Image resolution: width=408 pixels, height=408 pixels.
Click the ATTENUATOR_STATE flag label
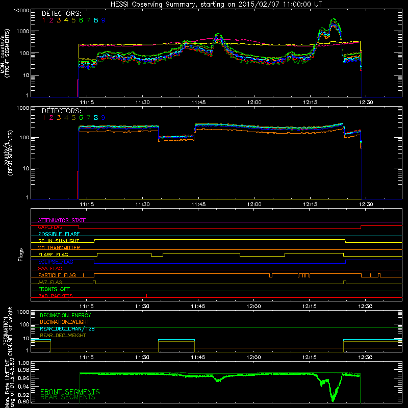point(62,220)
